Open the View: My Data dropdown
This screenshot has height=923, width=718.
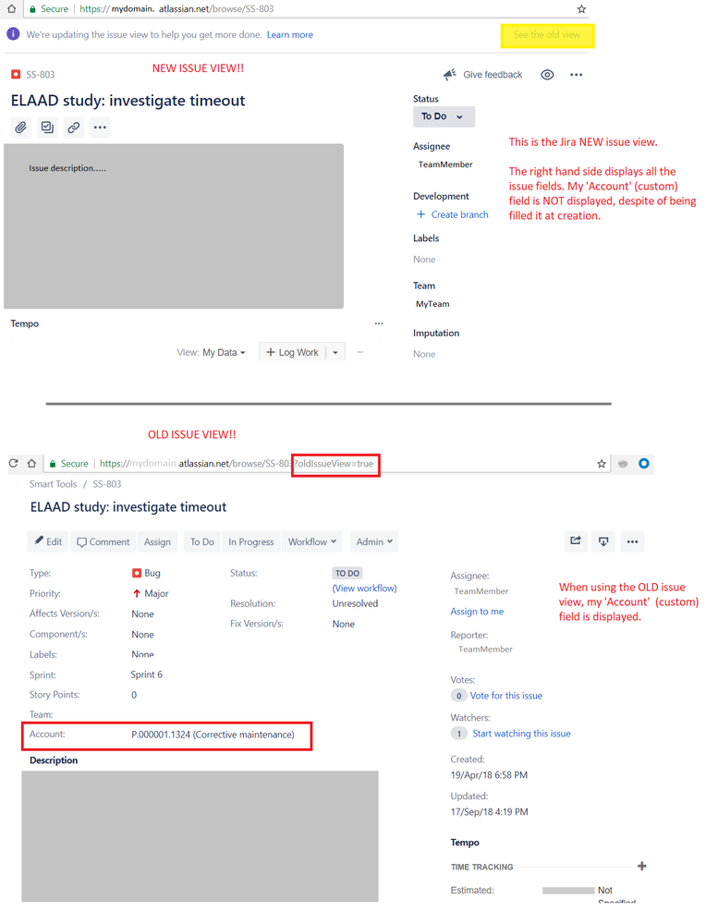point(211,353)
